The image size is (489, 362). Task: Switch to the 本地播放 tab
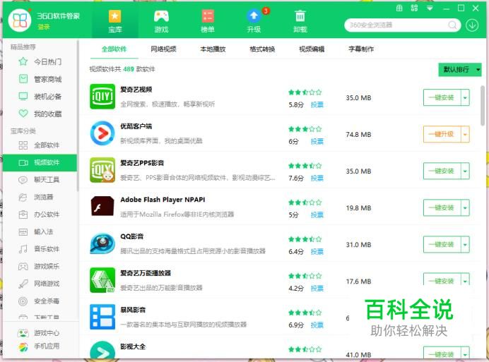[x=213, y=49]
